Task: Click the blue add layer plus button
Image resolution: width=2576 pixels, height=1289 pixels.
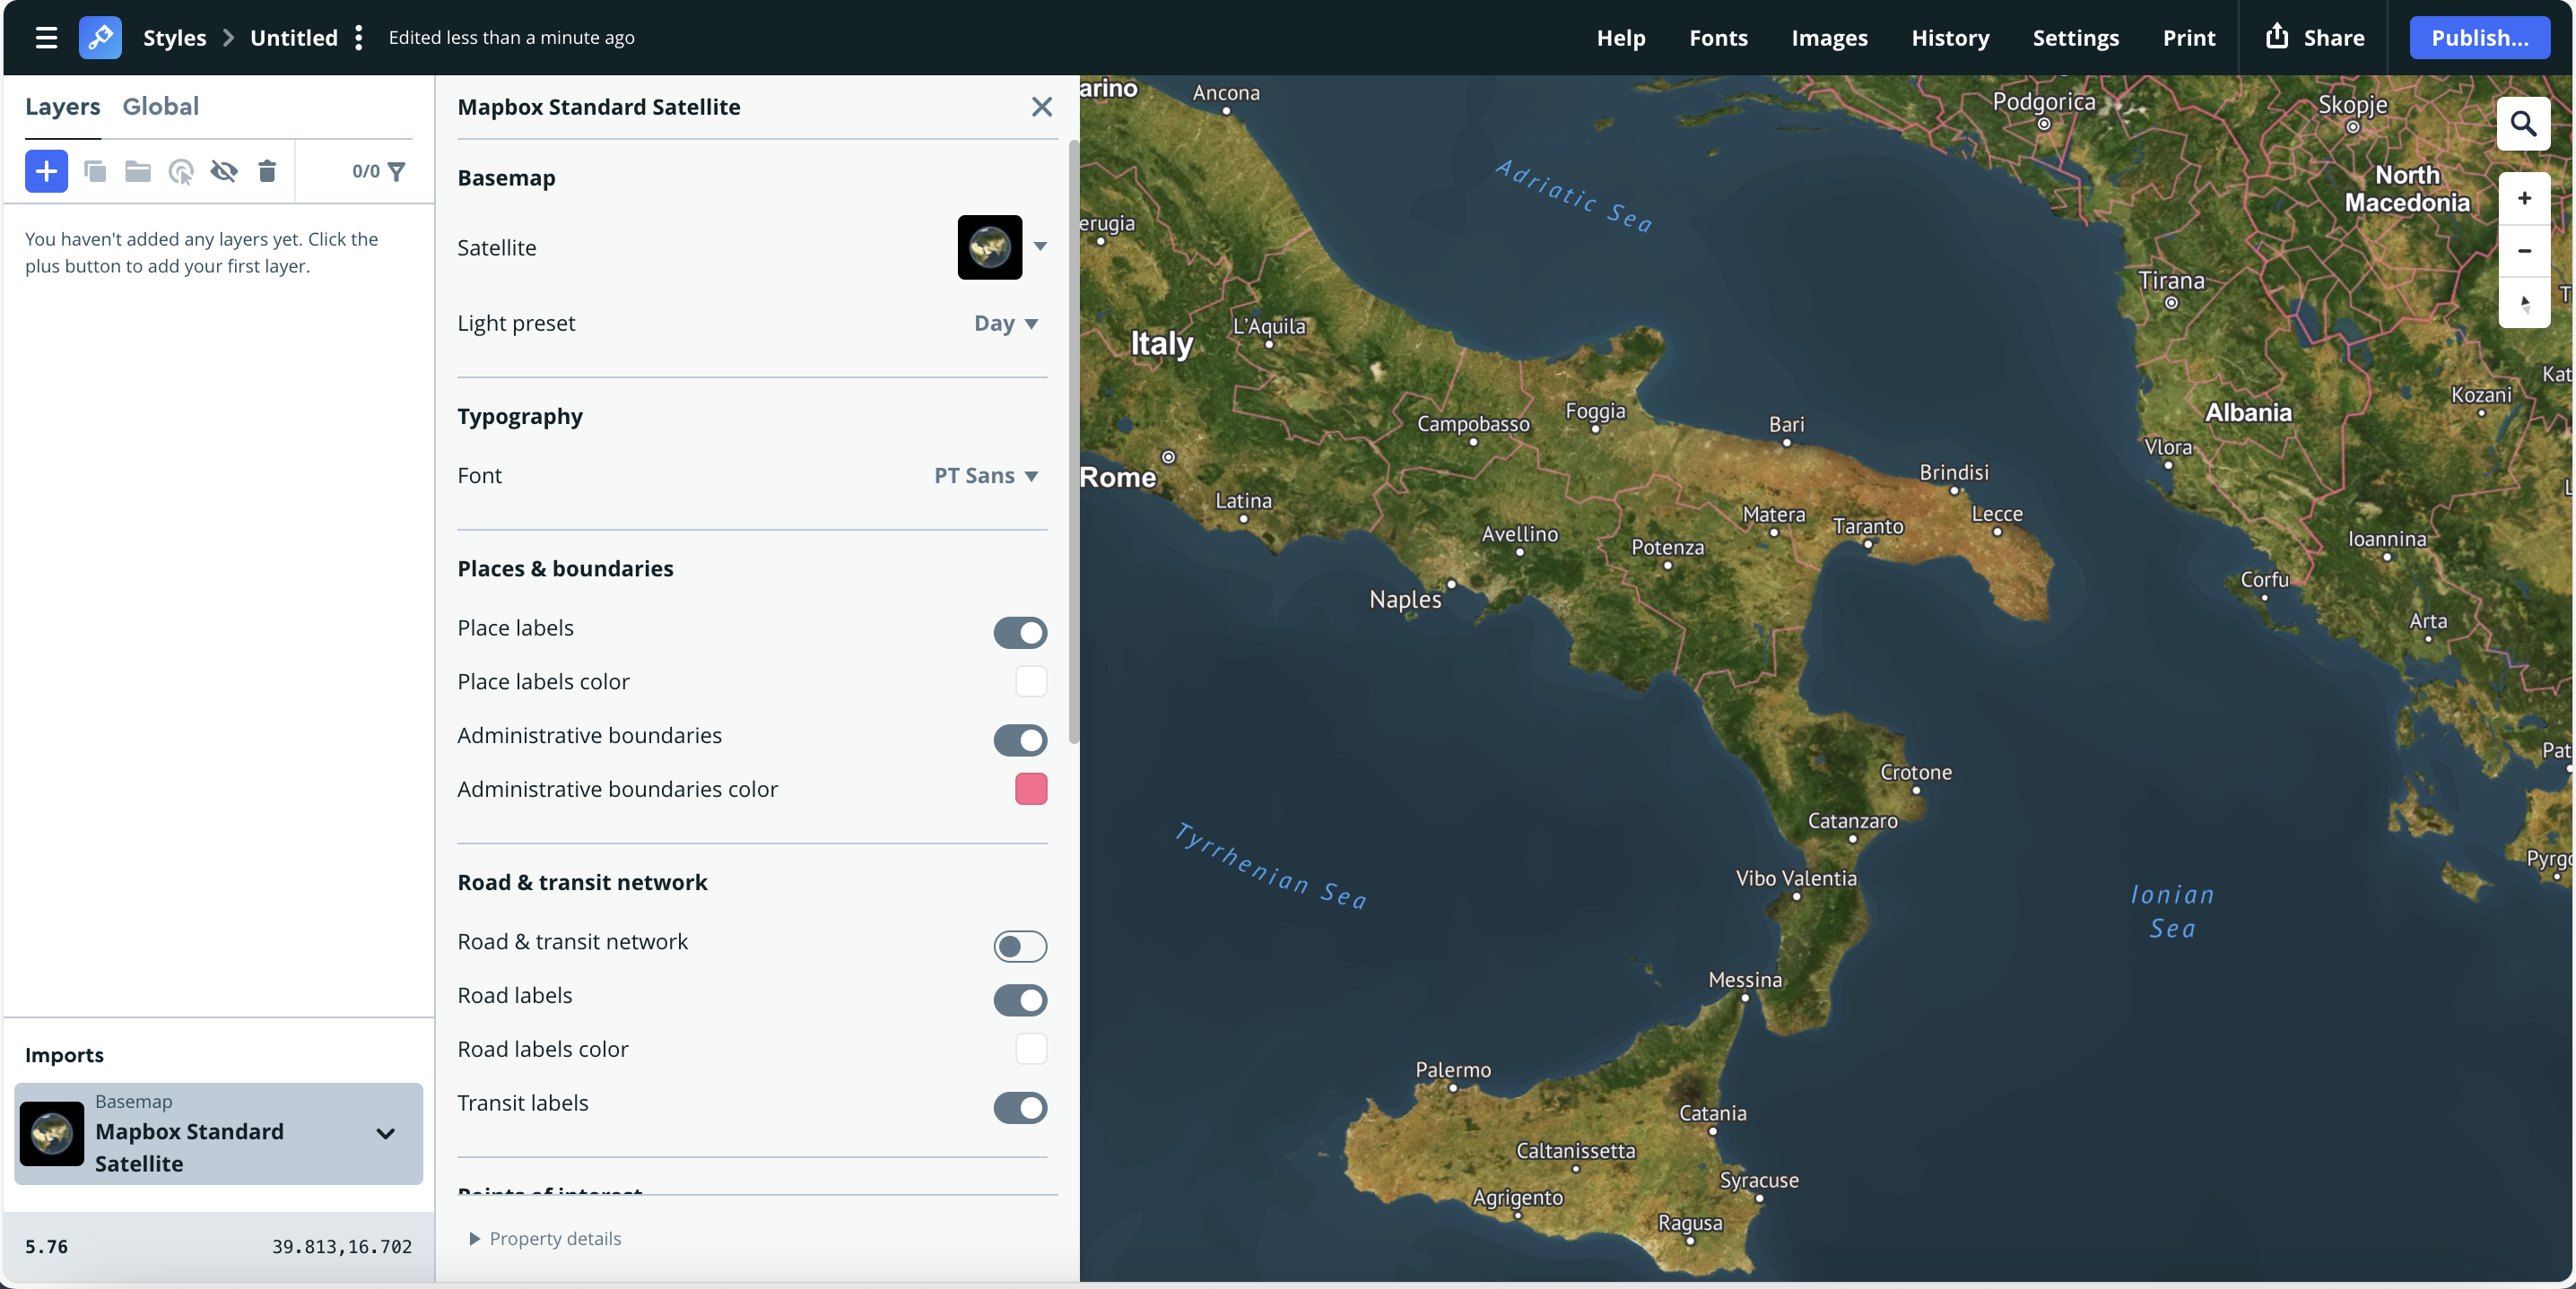Action: [x=46, y=171]
